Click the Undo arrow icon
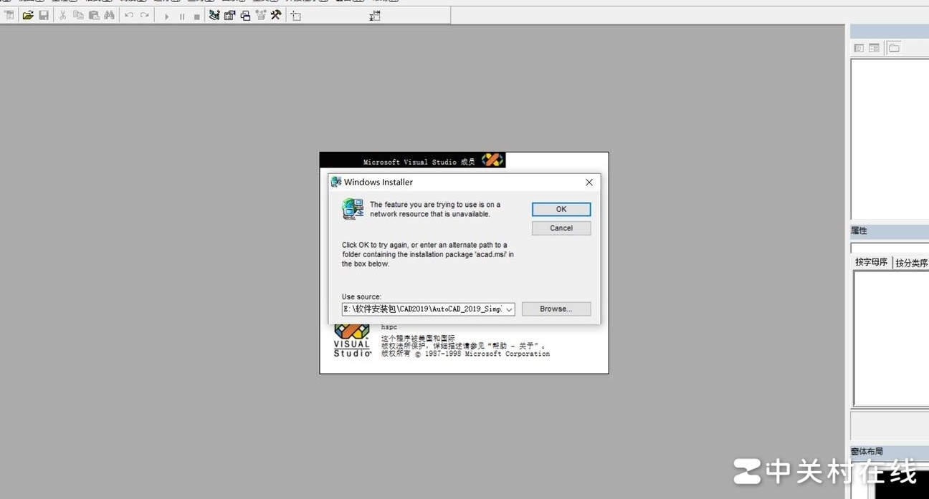 click(x=129, y=15)
